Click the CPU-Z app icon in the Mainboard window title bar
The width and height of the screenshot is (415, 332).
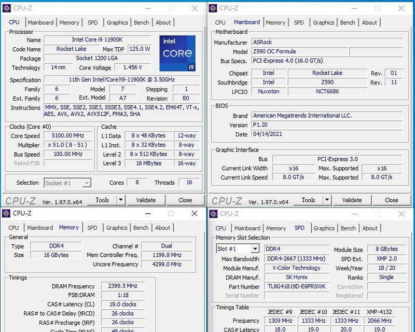pos(213,8)
